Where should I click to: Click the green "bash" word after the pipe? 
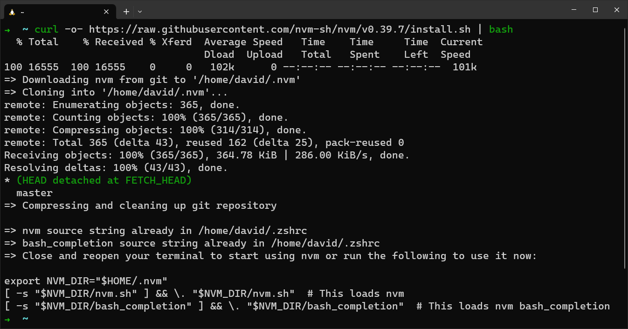(501, 29)
